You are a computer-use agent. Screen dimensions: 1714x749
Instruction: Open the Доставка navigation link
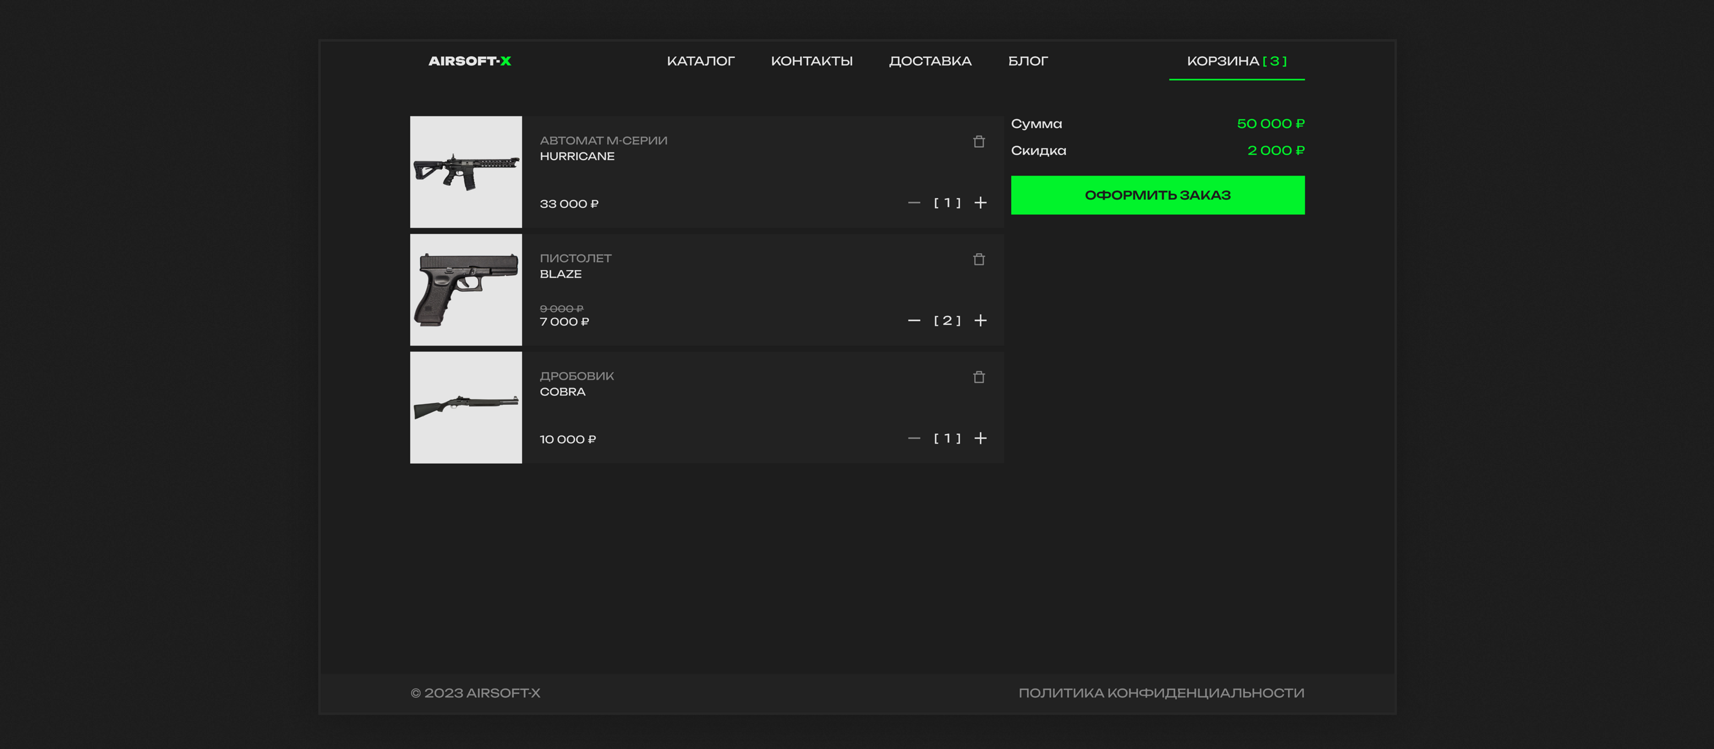(x=929, y=61)
